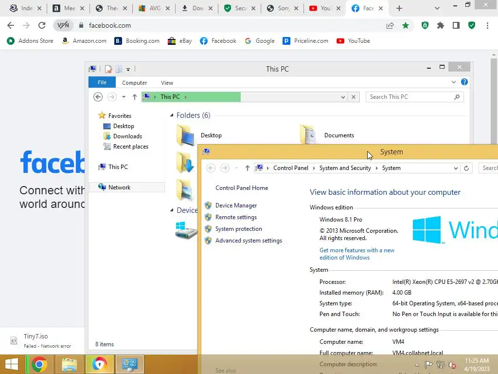Image resolution: width=498 pixels, height=374 pixels.
Task: Click System and Security breadcrumb
Action: pos(345,168)
